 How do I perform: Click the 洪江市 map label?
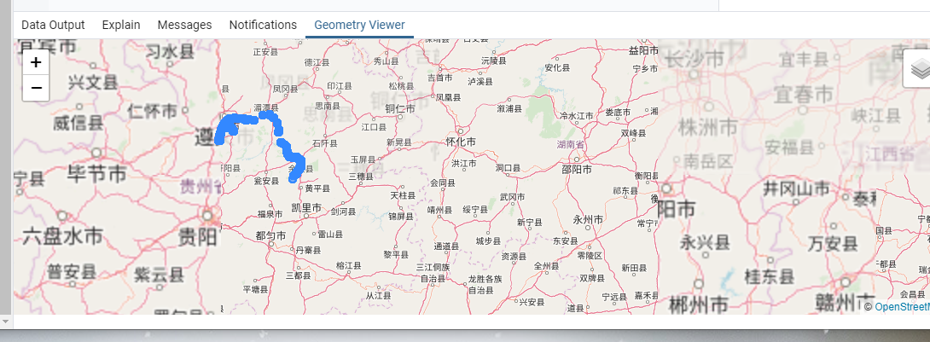click(x=464, y=163)
